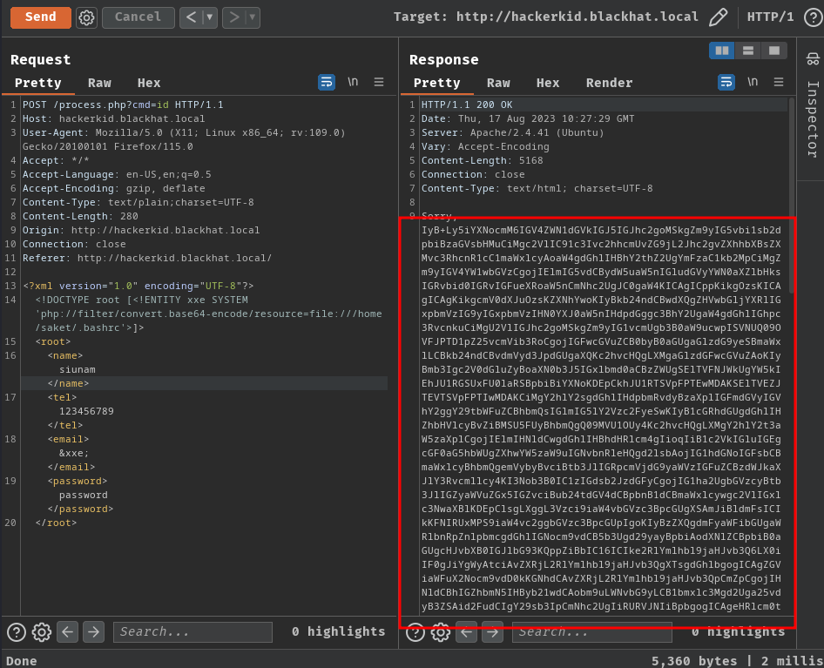The height and width of the screenshot is (668, 824).
Task: Select Request Hex tab
Action: (149, 83)
